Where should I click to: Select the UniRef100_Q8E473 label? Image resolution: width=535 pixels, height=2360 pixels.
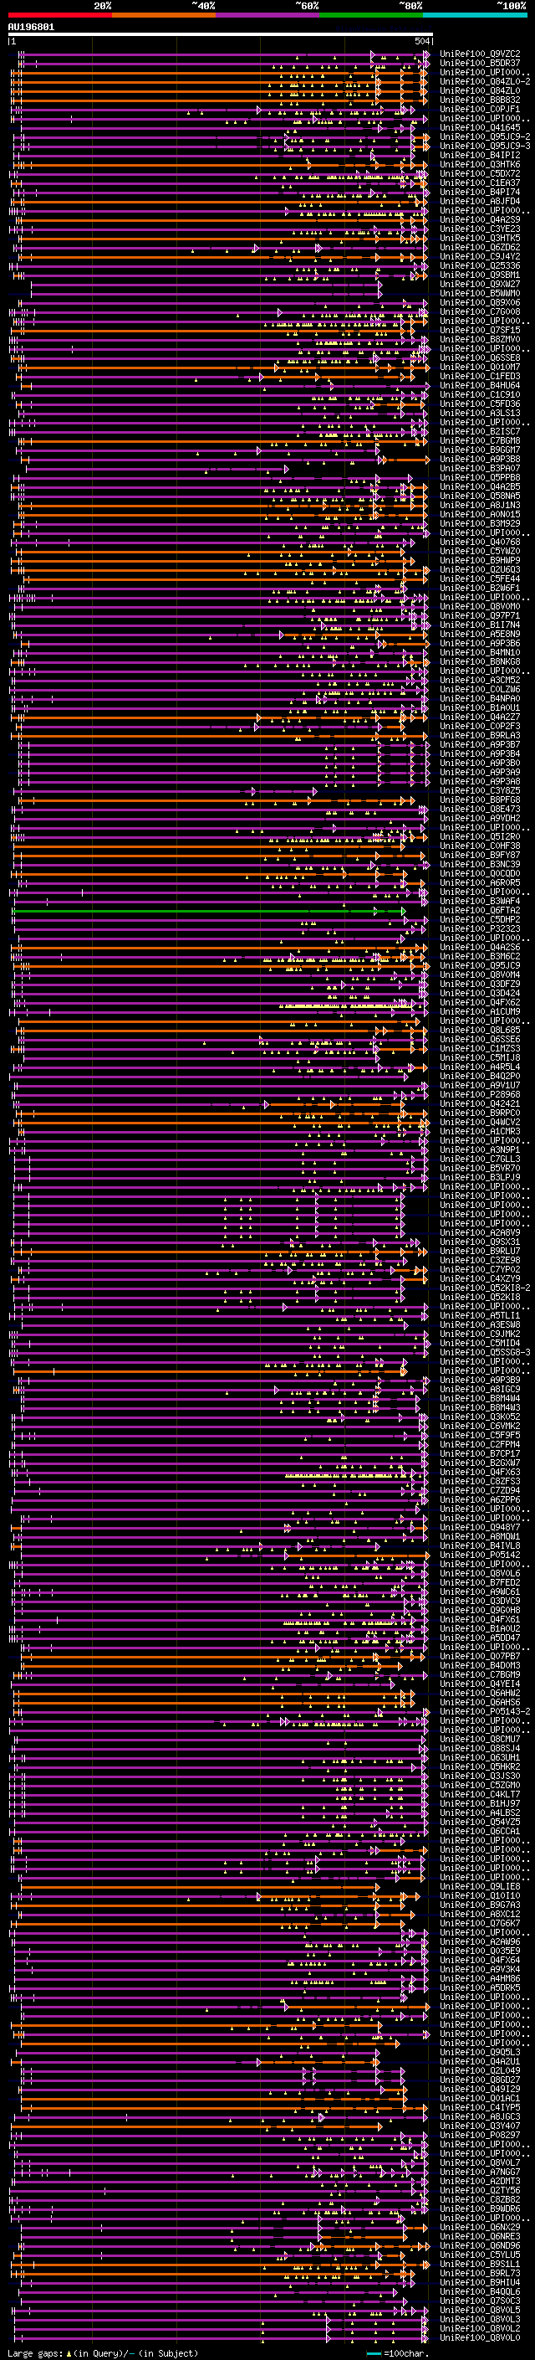[480, 810]
